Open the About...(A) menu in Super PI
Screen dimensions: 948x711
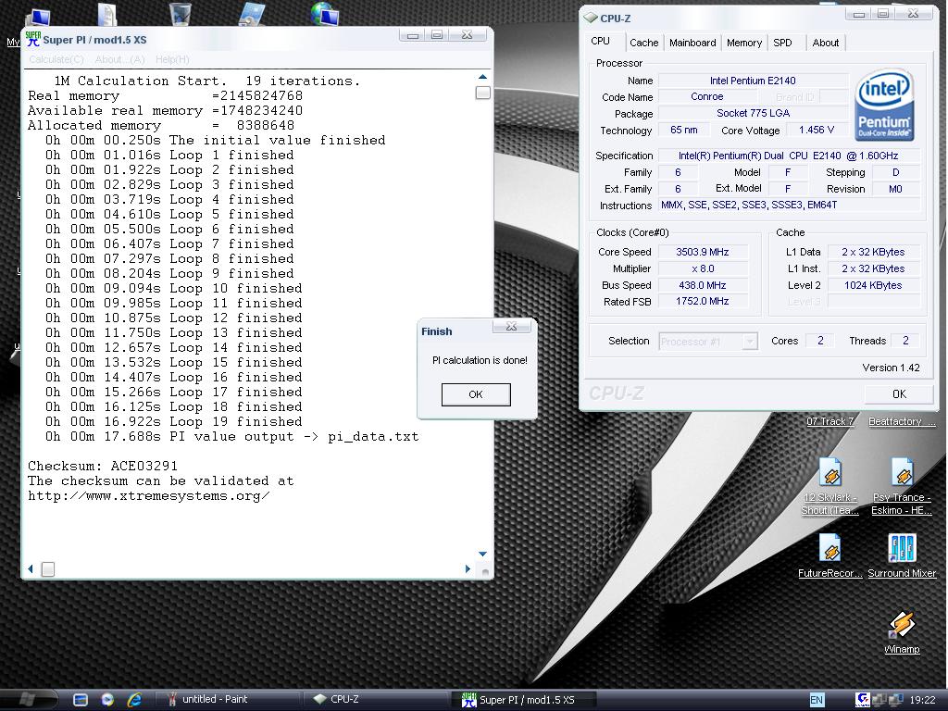pyautogui.click(x=119, y=59)
